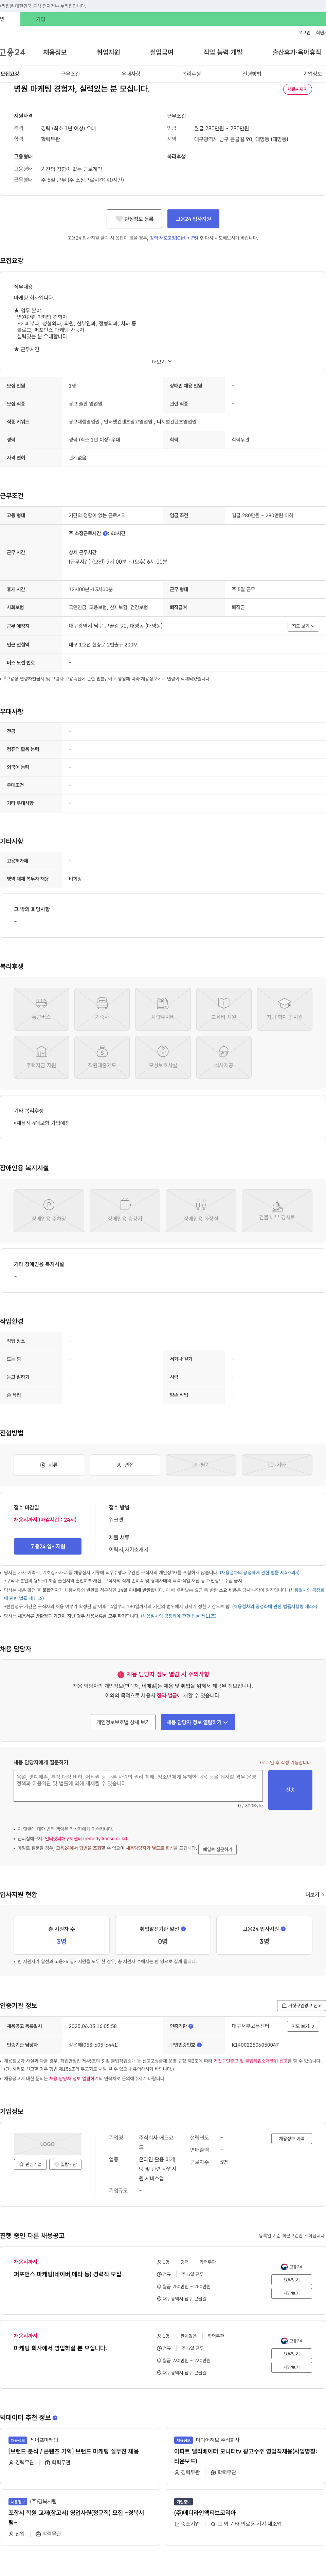
Task: Click info icon next to 고용24 입사지원 count
Action: [x=283, y=1929]
